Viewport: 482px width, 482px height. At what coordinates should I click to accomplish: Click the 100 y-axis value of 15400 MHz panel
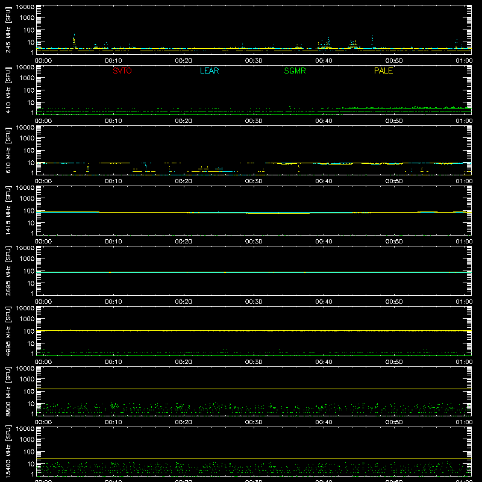point(29,452)
